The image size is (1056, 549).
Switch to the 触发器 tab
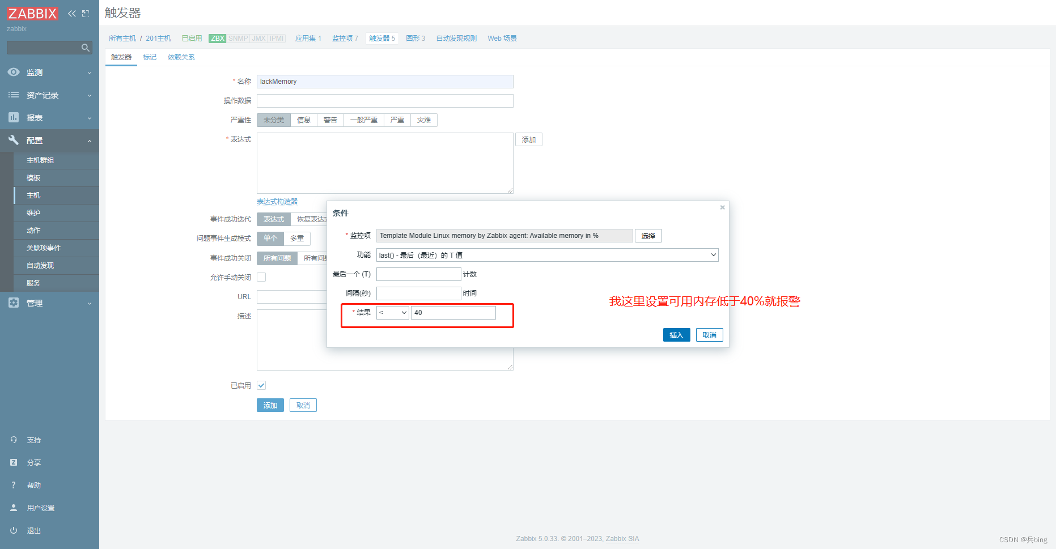(x=121, y=57)
